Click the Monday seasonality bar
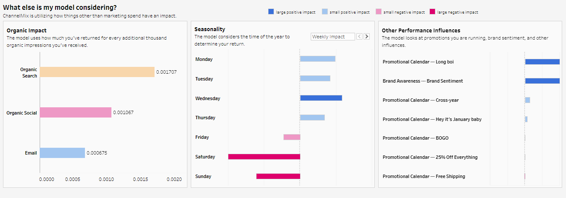 pyautogui.click(x=318, y=59)
